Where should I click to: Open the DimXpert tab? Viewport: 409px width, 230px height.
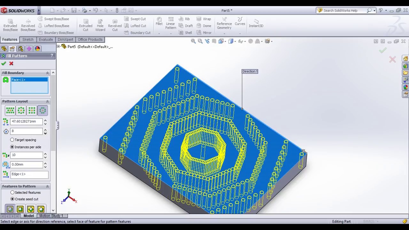point(65,40)
